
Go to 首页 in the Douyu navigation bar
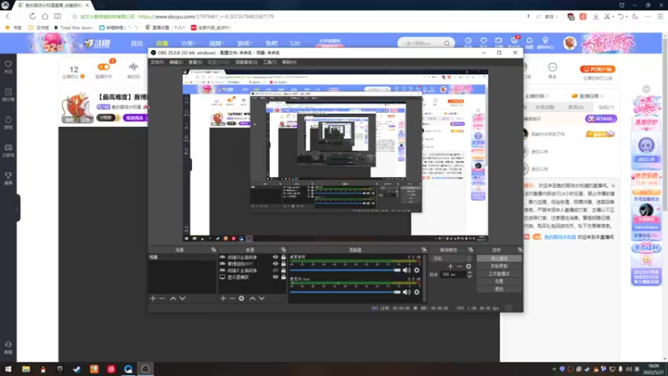(137, 43)
